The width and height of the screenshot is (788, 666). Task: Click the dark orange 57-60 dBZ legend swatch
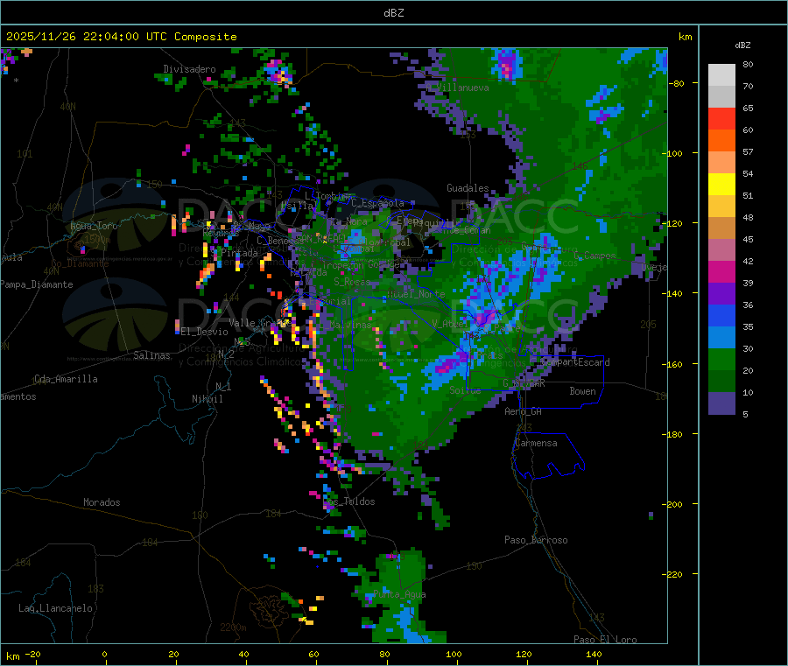click(721, 141)
